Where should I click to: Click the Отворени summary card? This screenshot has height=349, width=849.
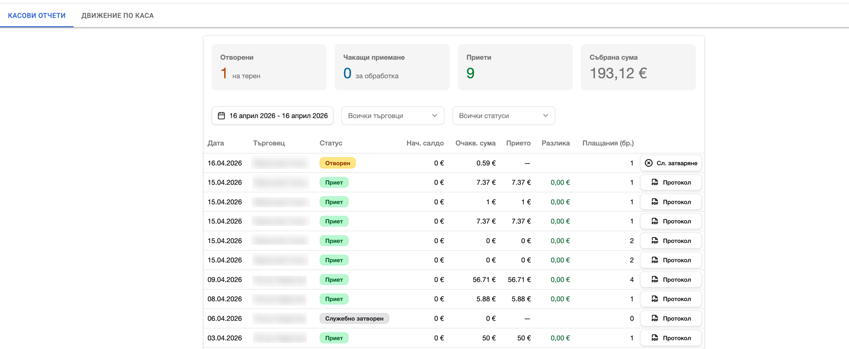269,67
